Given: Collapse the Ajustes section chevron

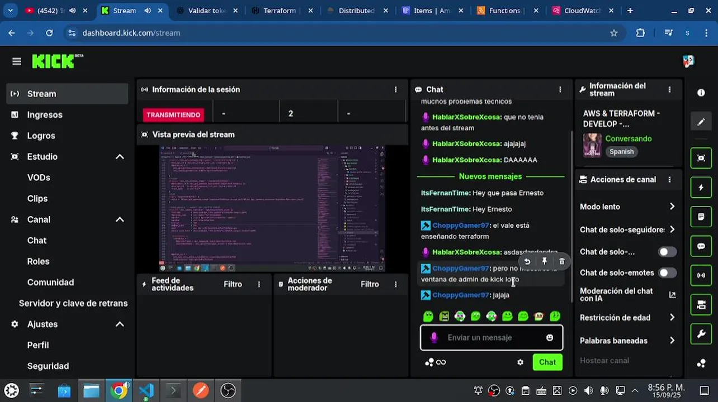Looking at the screenshot, I should tap(120, 324).
